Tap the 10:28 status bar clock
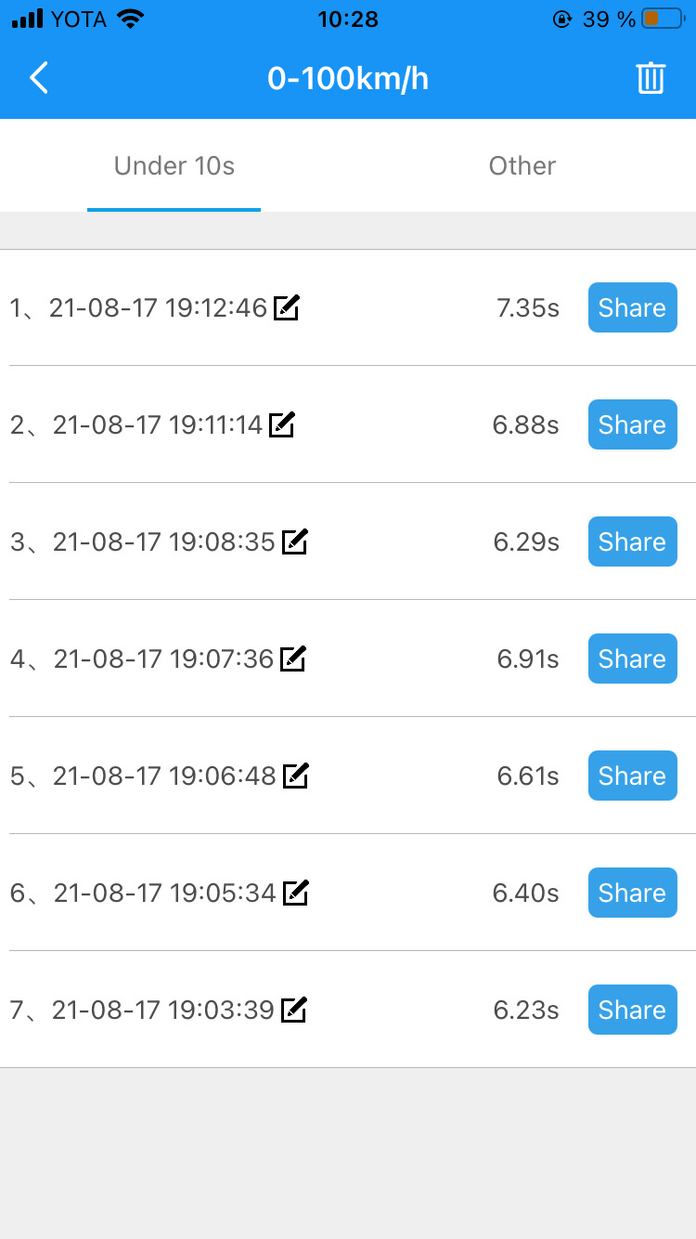 click(x=348, y=19)
